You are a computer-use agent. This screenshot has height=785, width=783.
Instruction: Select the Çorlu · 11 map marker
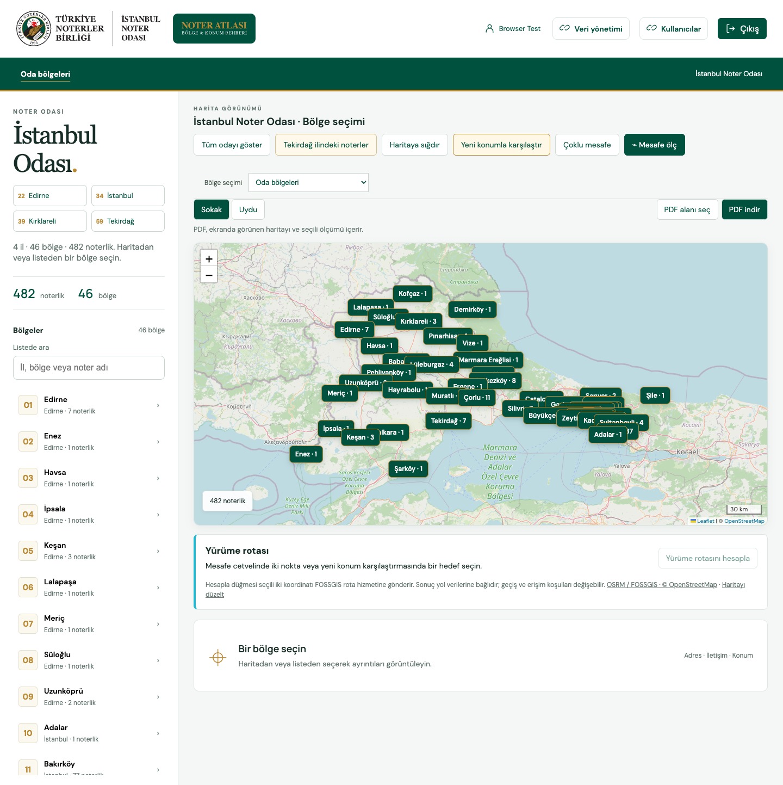tap(477, 398)
